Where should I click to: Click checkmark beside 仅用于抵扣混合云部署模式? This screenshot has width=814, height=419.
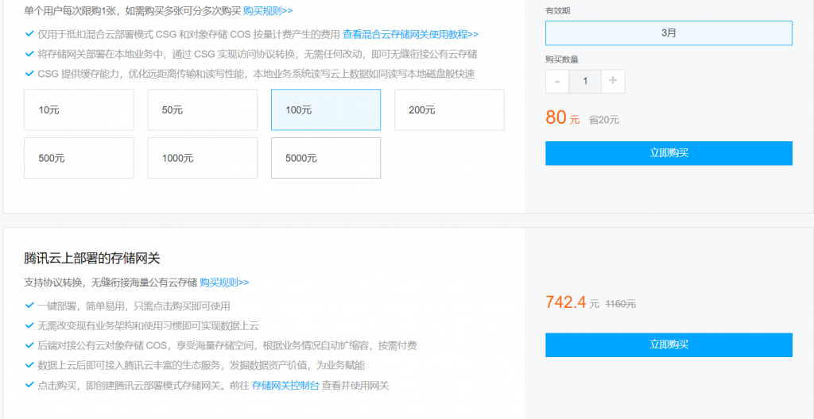pos(29,34)
